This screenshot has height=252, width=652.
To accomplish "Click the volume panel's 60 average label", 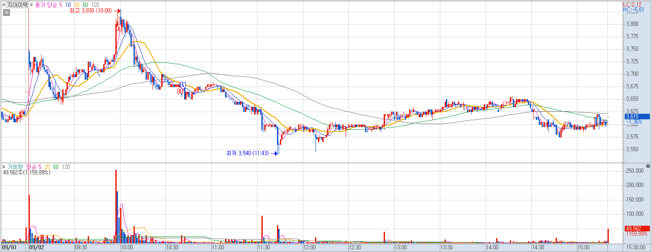I will pyautogui.click(x=56, y=167).
